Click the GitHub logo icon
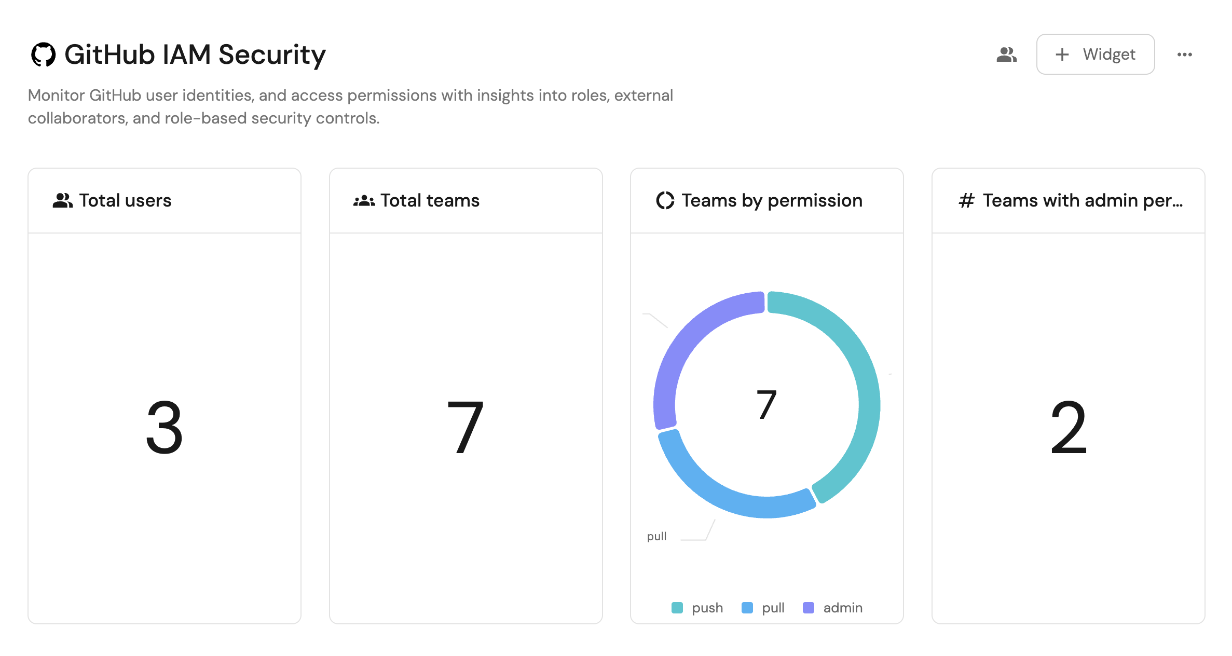Viewport: 1232px width, 656px height. click(x=43, y=54)
